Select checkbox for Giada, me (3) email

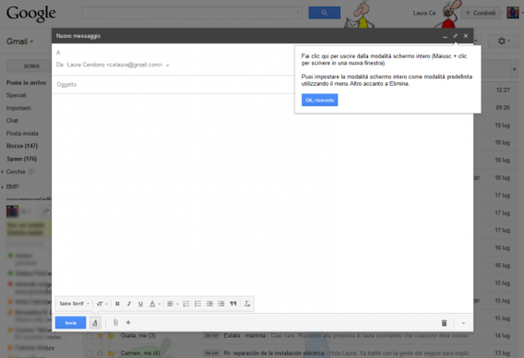tap(89, 336)
